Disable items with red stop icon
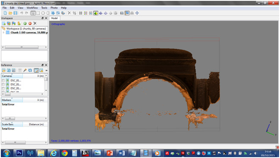 tap(30, 23)
